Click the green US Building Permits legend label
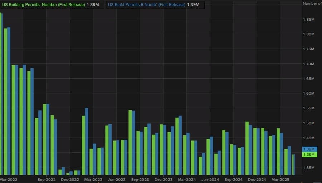Screen dimensions: 322x183 pos(43,5)
